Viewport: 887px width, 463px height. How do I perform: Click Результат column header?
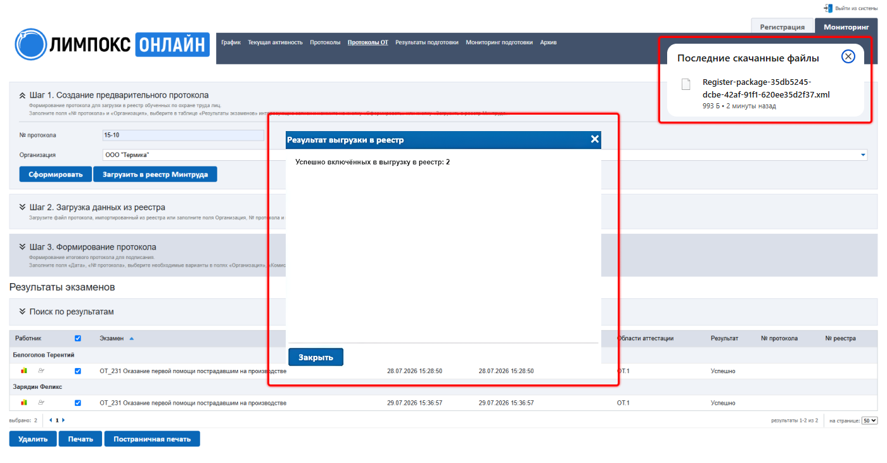724,338
